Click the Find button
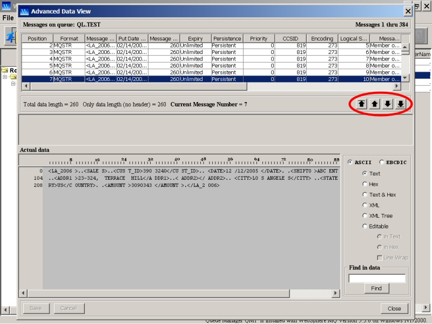Screen dimensions: 432x324 point(376,288)
